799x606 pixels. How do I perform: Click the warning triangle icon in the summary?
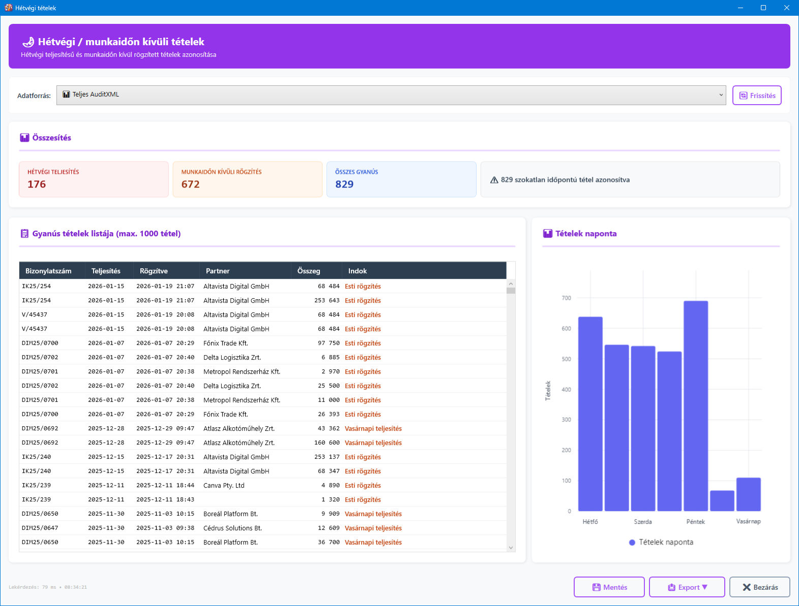click(x=494, y=180)
